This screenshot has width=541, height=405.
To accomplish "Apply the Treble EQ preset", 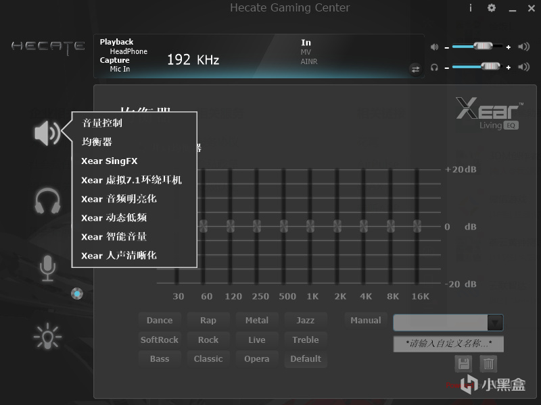I will pyautogui.click(x=306, y=340).
